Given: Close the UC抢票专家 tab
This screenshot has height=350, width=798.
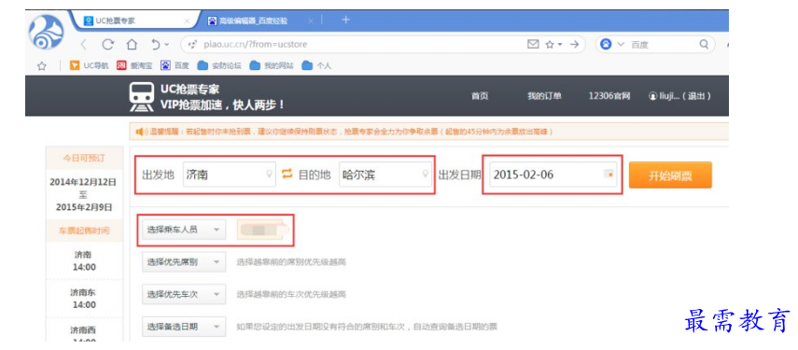Looking at the screenshot, I should [187, 21].
